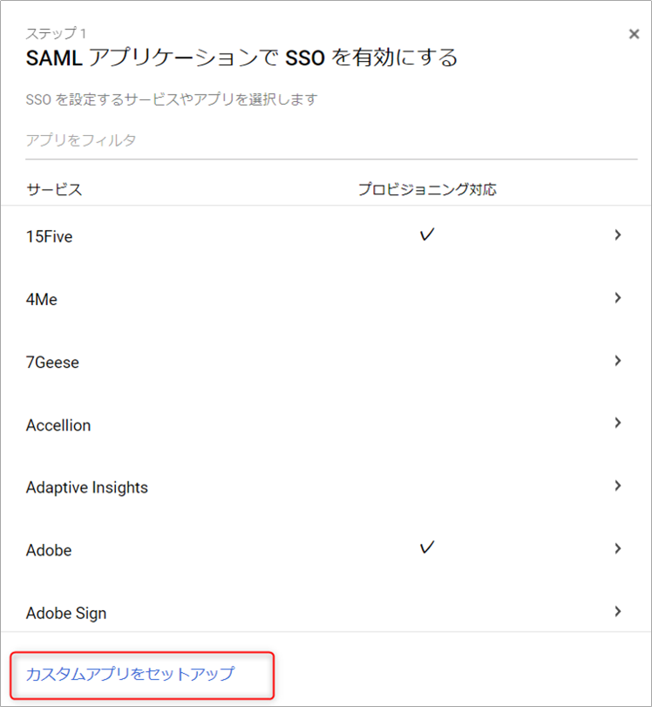652x707 pixels.
Task: Select the Adobe service name
Action: pos(49,550)
